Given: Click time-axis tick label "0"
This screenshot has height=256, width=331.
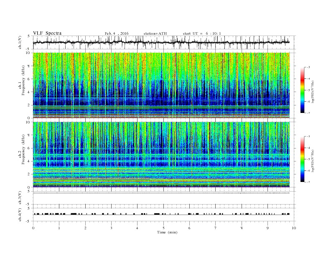Looking at the screenshot, I should coord(33,228).
